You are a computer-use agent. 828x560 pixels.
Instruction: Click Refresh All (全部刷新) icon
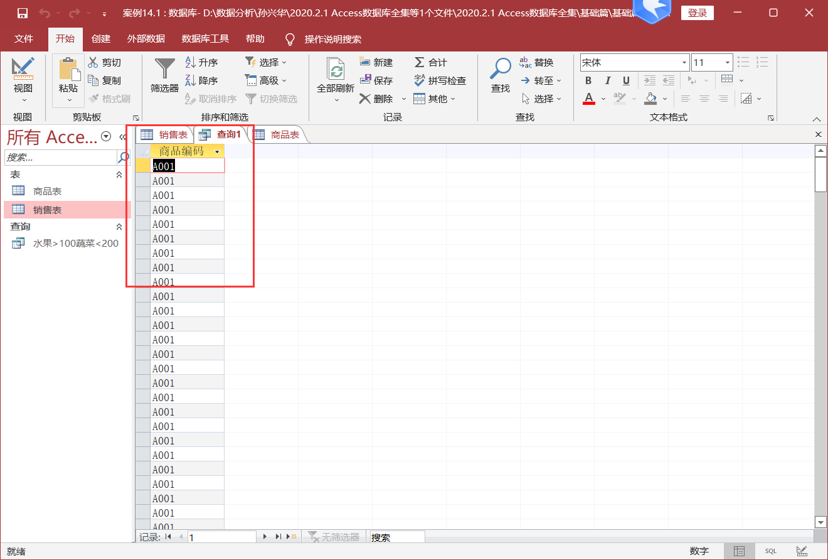[x=336, y=68]
